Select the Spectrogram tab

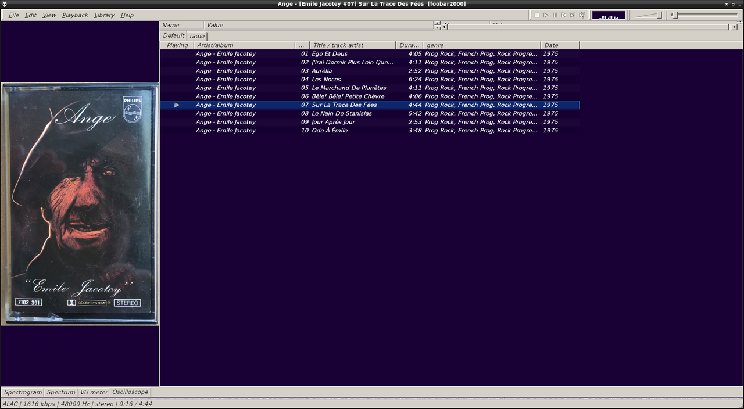pyautogui.click(x=23, y=392)
